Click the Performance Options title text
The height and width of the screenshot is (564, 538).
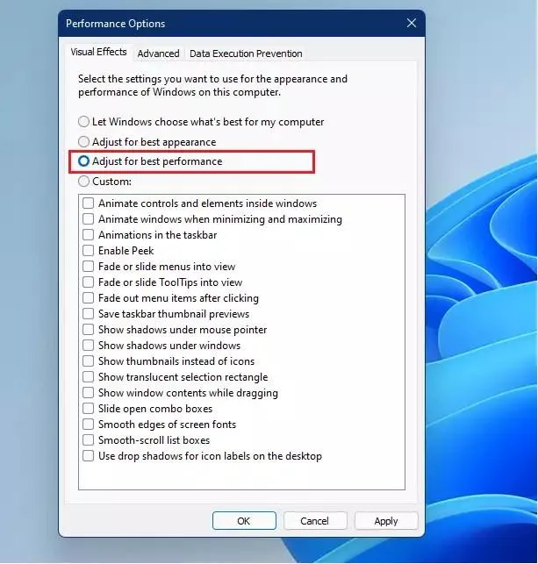click(x=116, y=24)
